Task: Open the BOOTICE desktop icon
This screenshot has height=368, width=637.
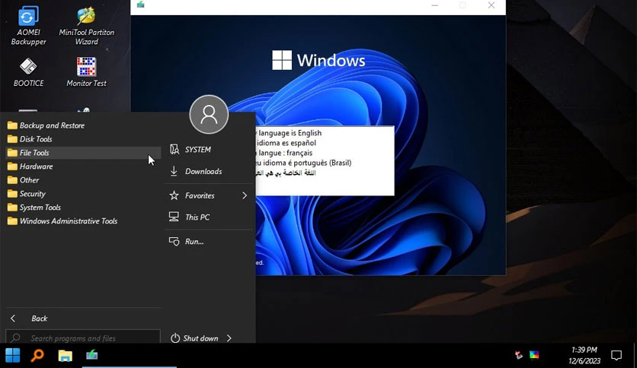Action: coord(28,72)
